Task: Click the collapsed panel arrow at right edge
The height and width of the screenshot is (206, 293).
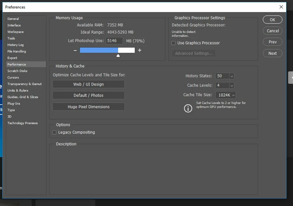Action: [x=291, y=78]
